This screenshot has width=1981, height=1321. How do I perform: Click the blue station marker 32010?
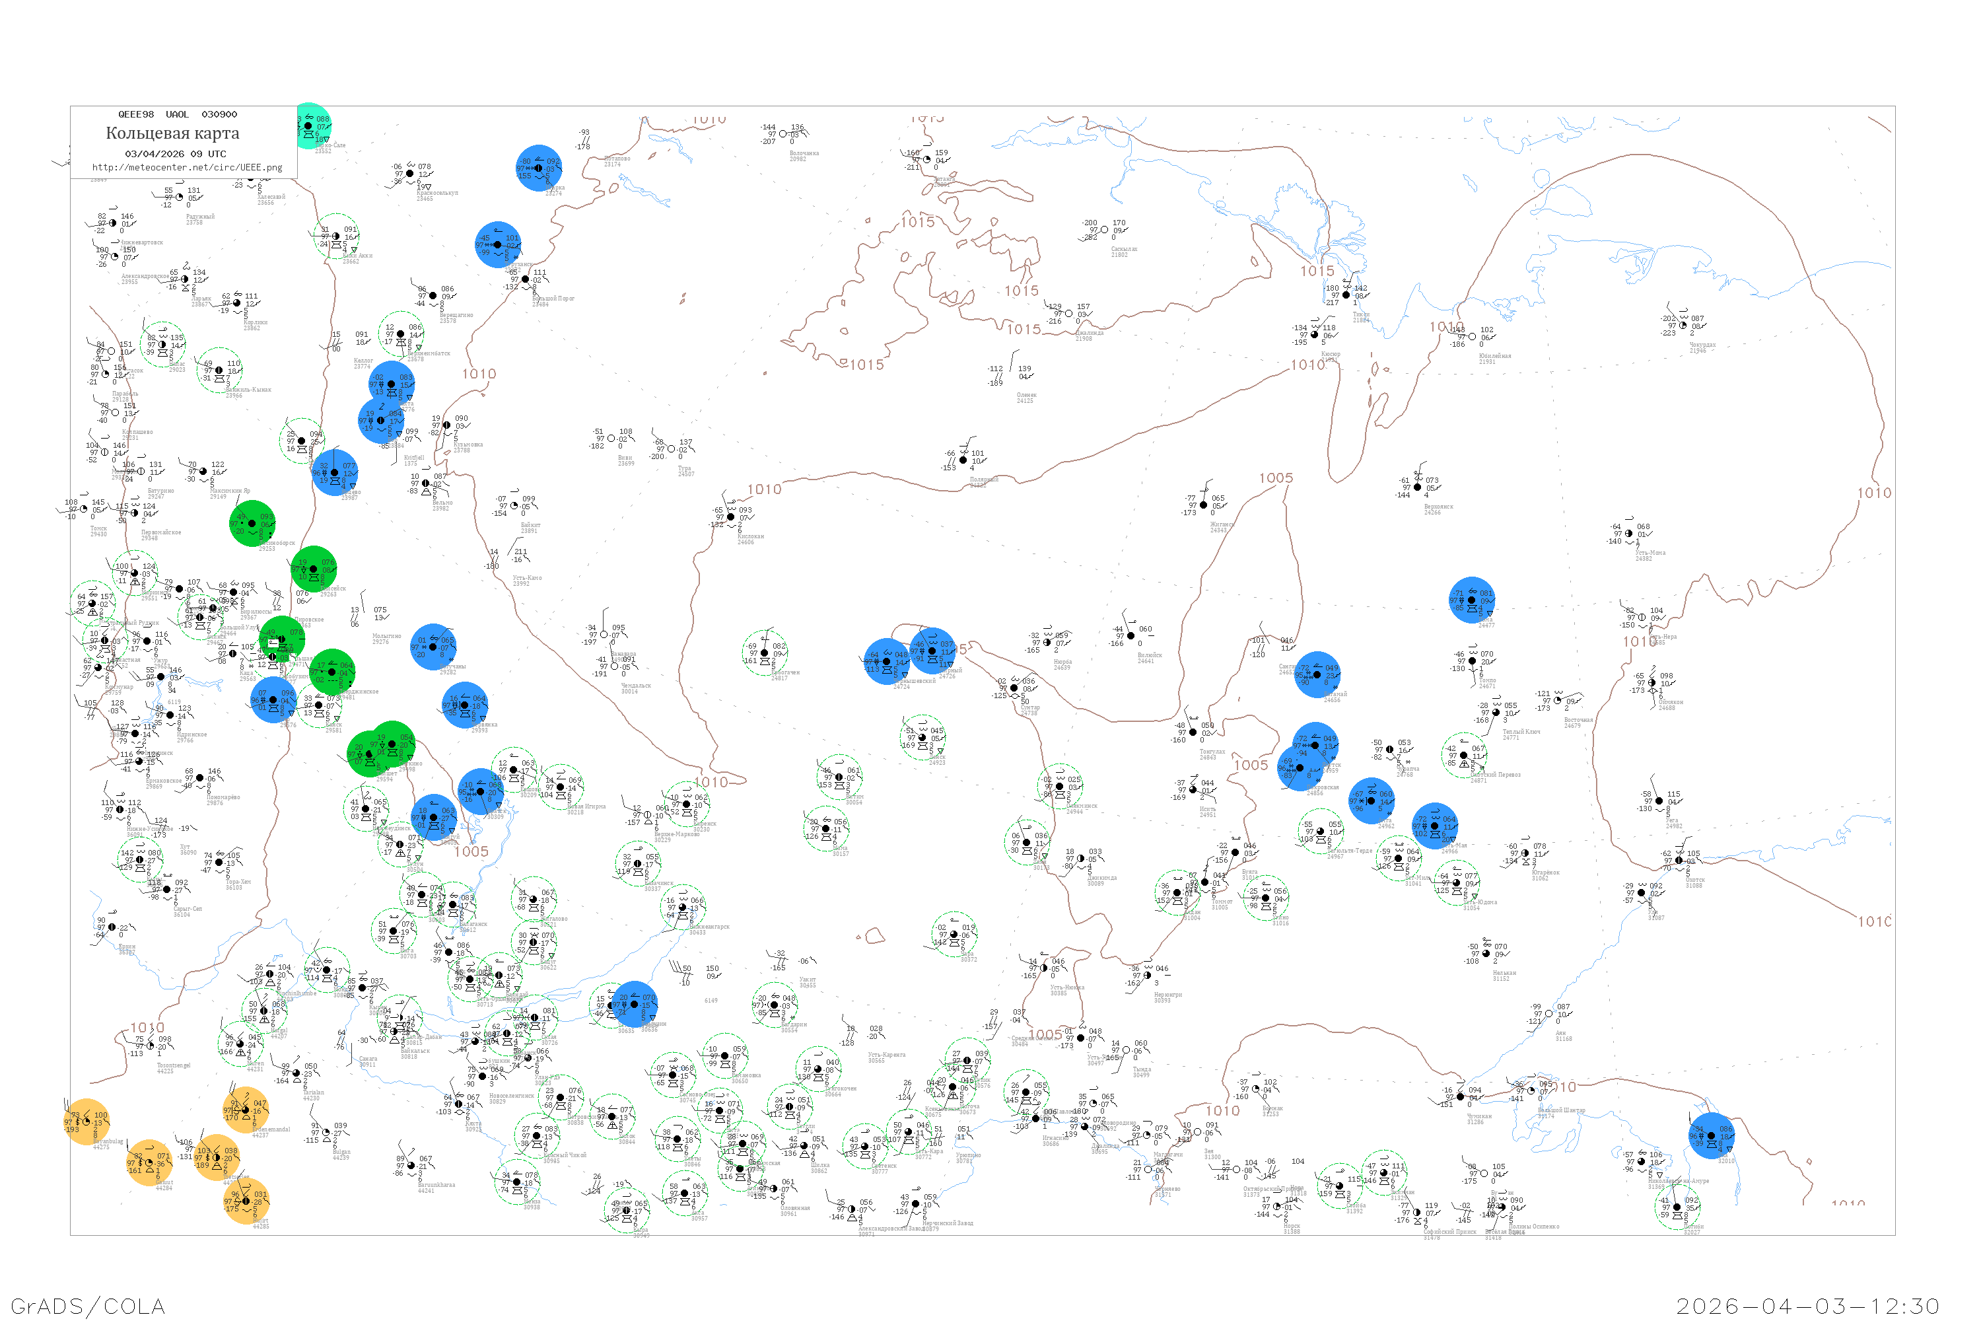1712,1135
